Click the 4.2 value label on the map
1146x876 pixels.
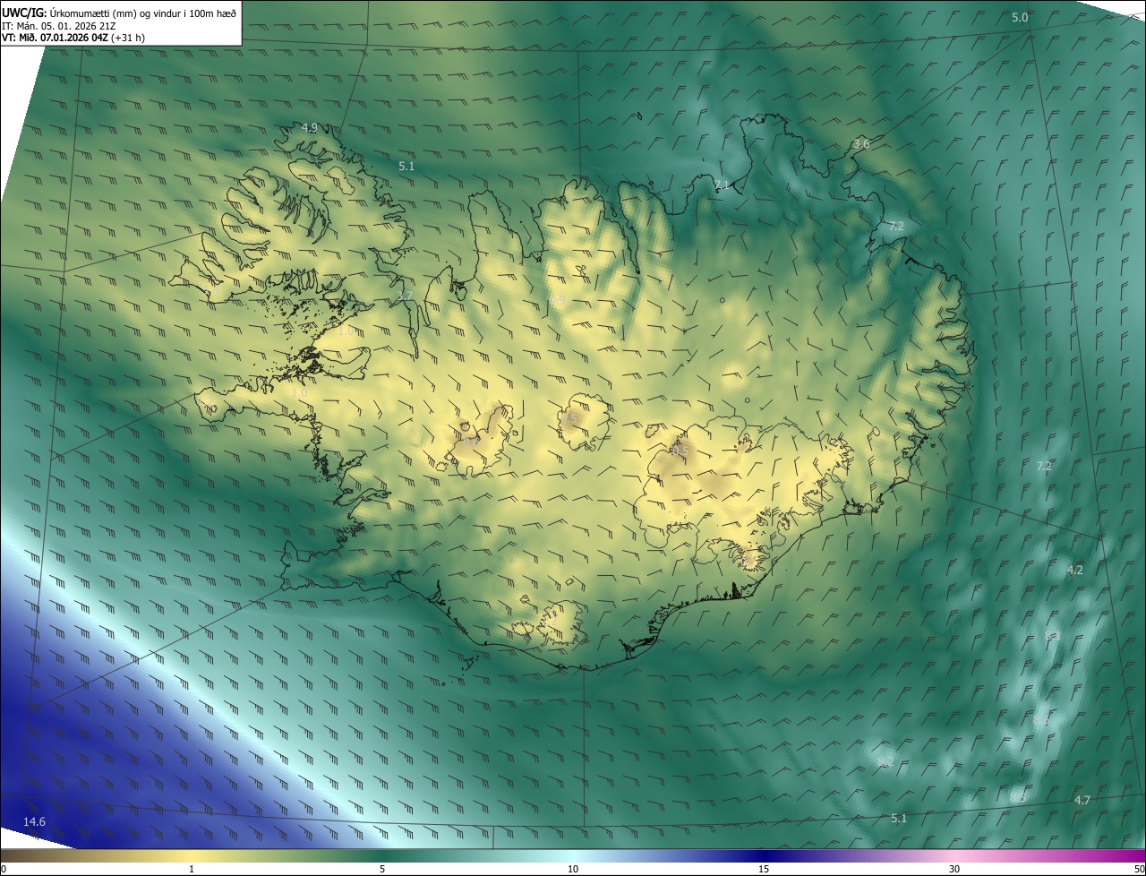coord(1074,570)
